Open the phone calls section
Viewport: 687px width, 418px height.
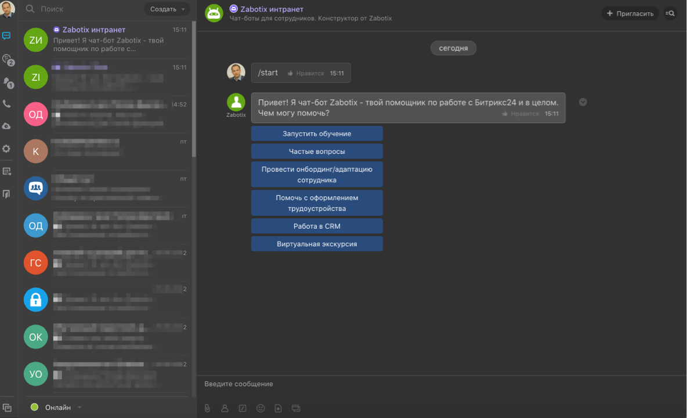6,104
